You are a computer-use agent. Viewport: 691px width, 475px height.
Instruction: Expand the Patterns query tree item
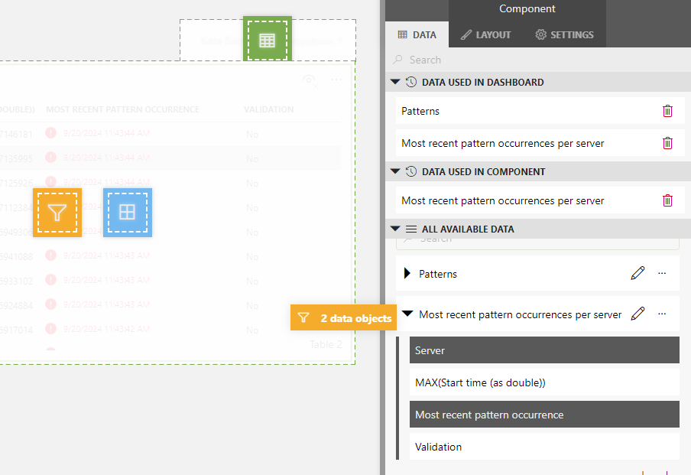click(x=407, y=273)
